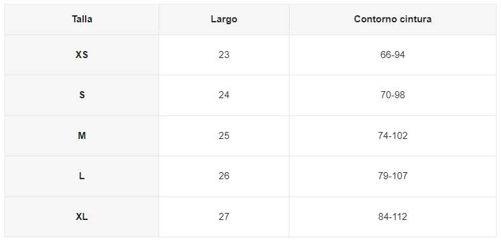Select the S size cell
This screenshot has height=241, width=501.
coord(82,96)
